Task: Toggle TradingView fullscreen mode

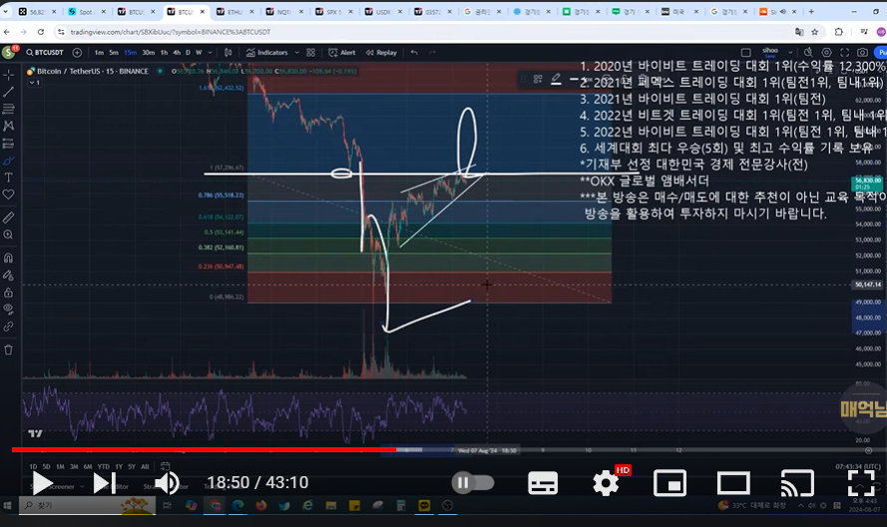Action: 844,53
